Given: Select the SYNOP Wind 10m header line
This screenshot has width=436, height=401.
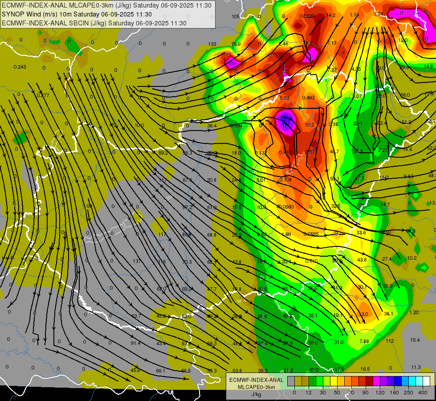Looking at the screenshot, I should [77, 14].
